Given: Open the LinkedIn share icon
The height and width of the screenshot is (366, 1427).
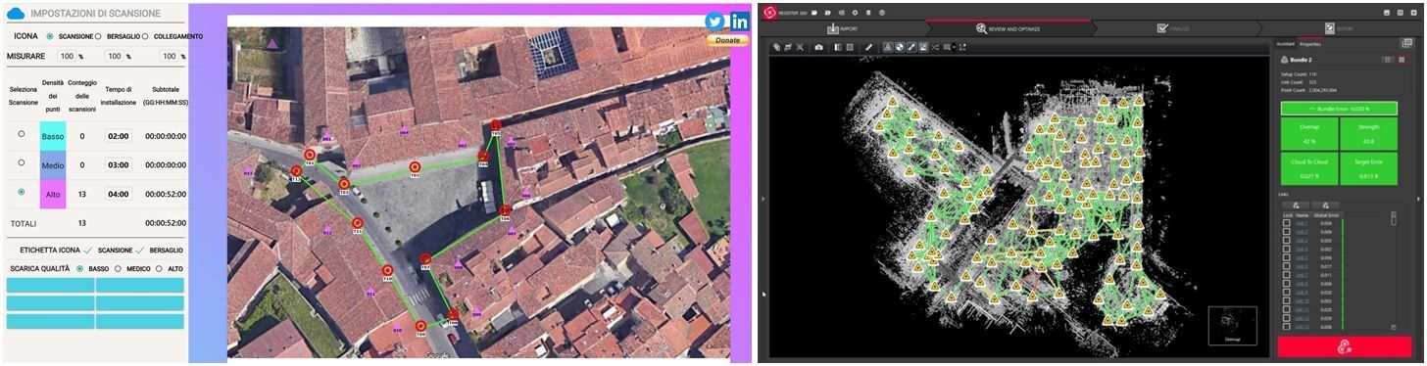Looking at the screenshot, I should coord(739,22).
